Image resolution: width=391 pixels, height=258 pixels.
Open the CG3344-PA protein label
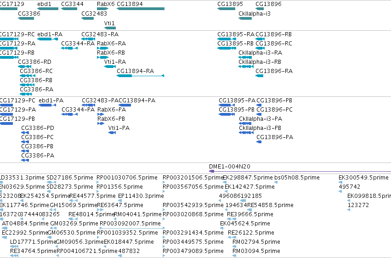click(78, 110)
